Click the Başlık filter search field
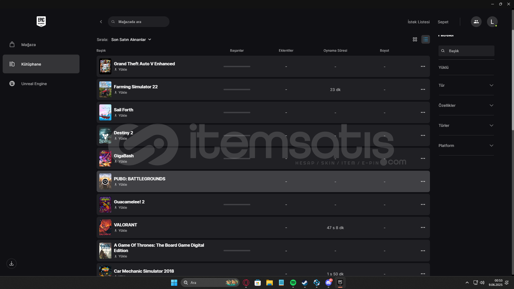Viewport: 514px width, 289px height. pyautogui.click(x=466, y=51)
